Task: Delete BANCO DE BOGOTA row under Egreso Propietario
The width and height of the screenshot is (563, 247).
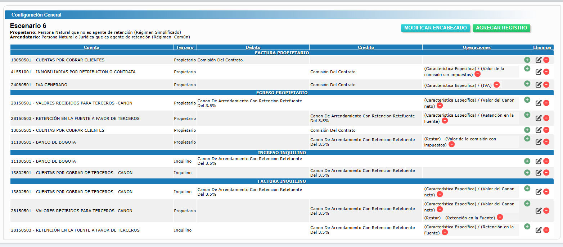Action: 546,142
